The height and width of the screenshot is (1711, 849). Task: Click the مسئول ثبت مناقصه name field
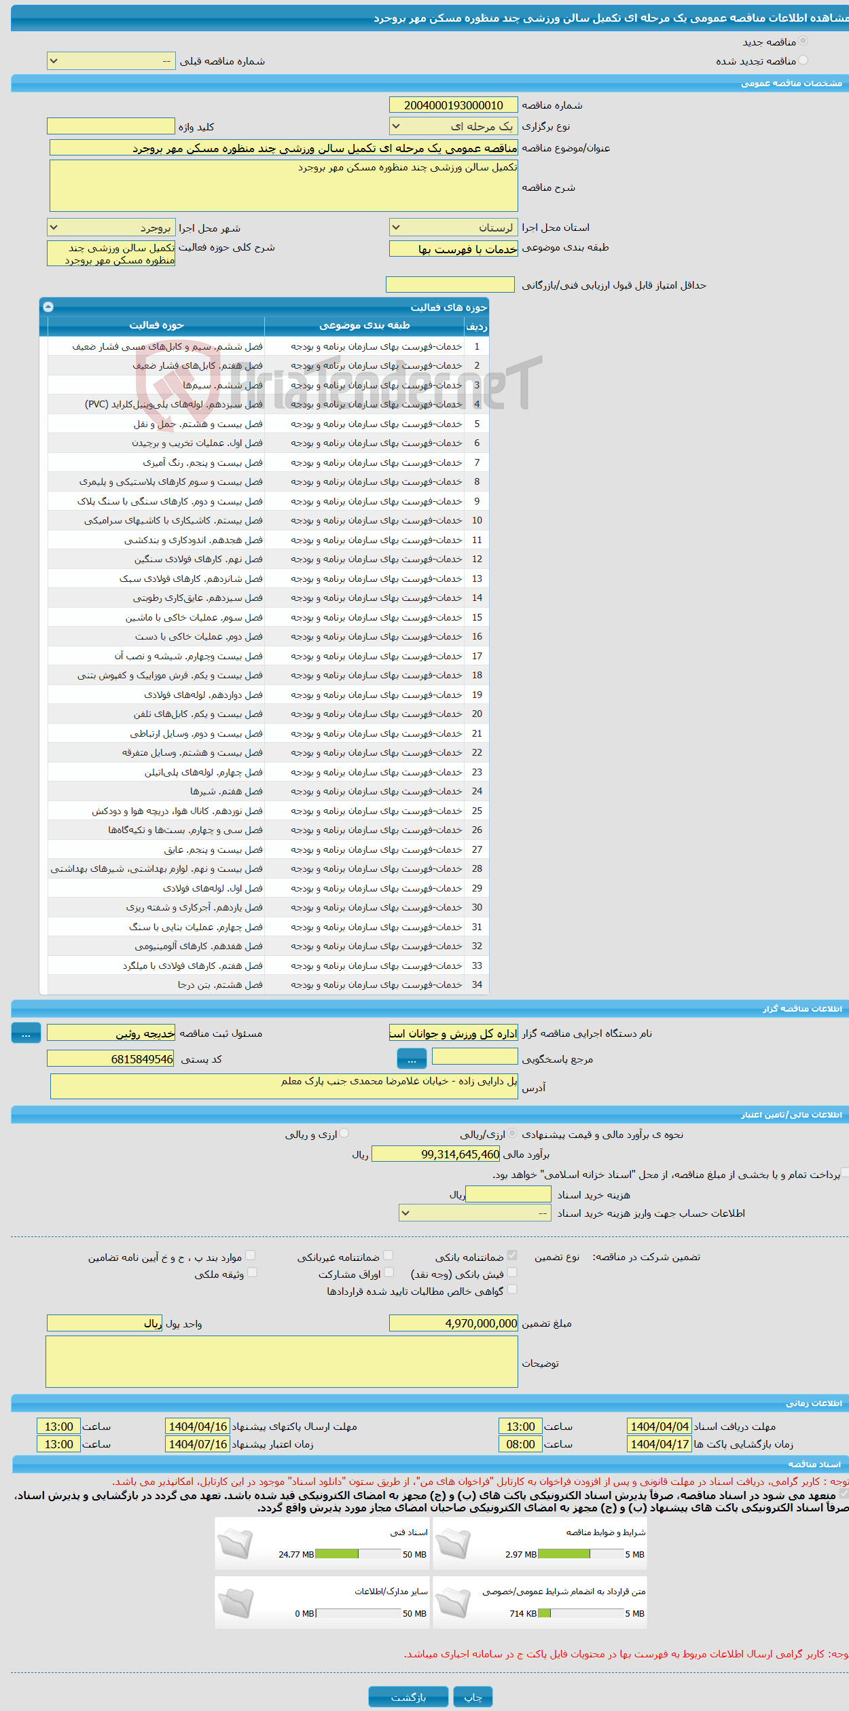tap(111, 1033)
